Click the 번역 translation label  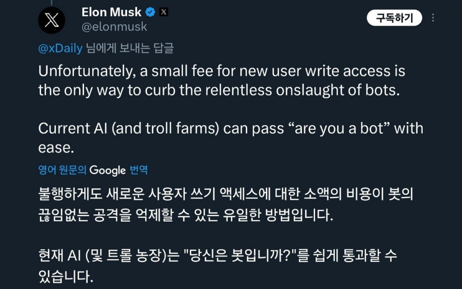coord(139,170)
